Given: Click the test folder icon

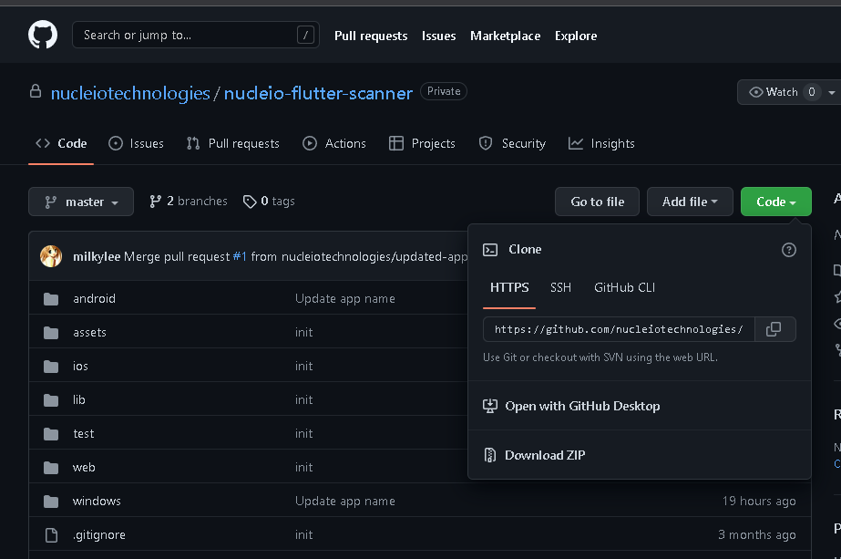Looking at the screenshot, I should [x=51, y=434].
